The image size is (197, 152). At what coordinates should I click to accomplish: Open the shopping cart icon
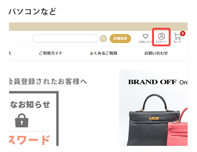coord(177,36)
